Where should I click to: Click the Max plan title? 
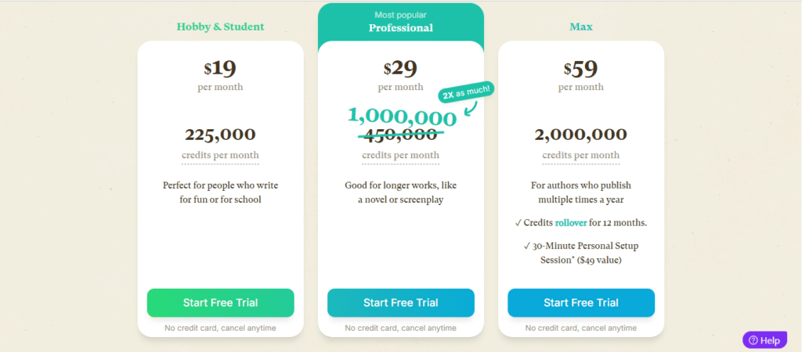(581, 27)
